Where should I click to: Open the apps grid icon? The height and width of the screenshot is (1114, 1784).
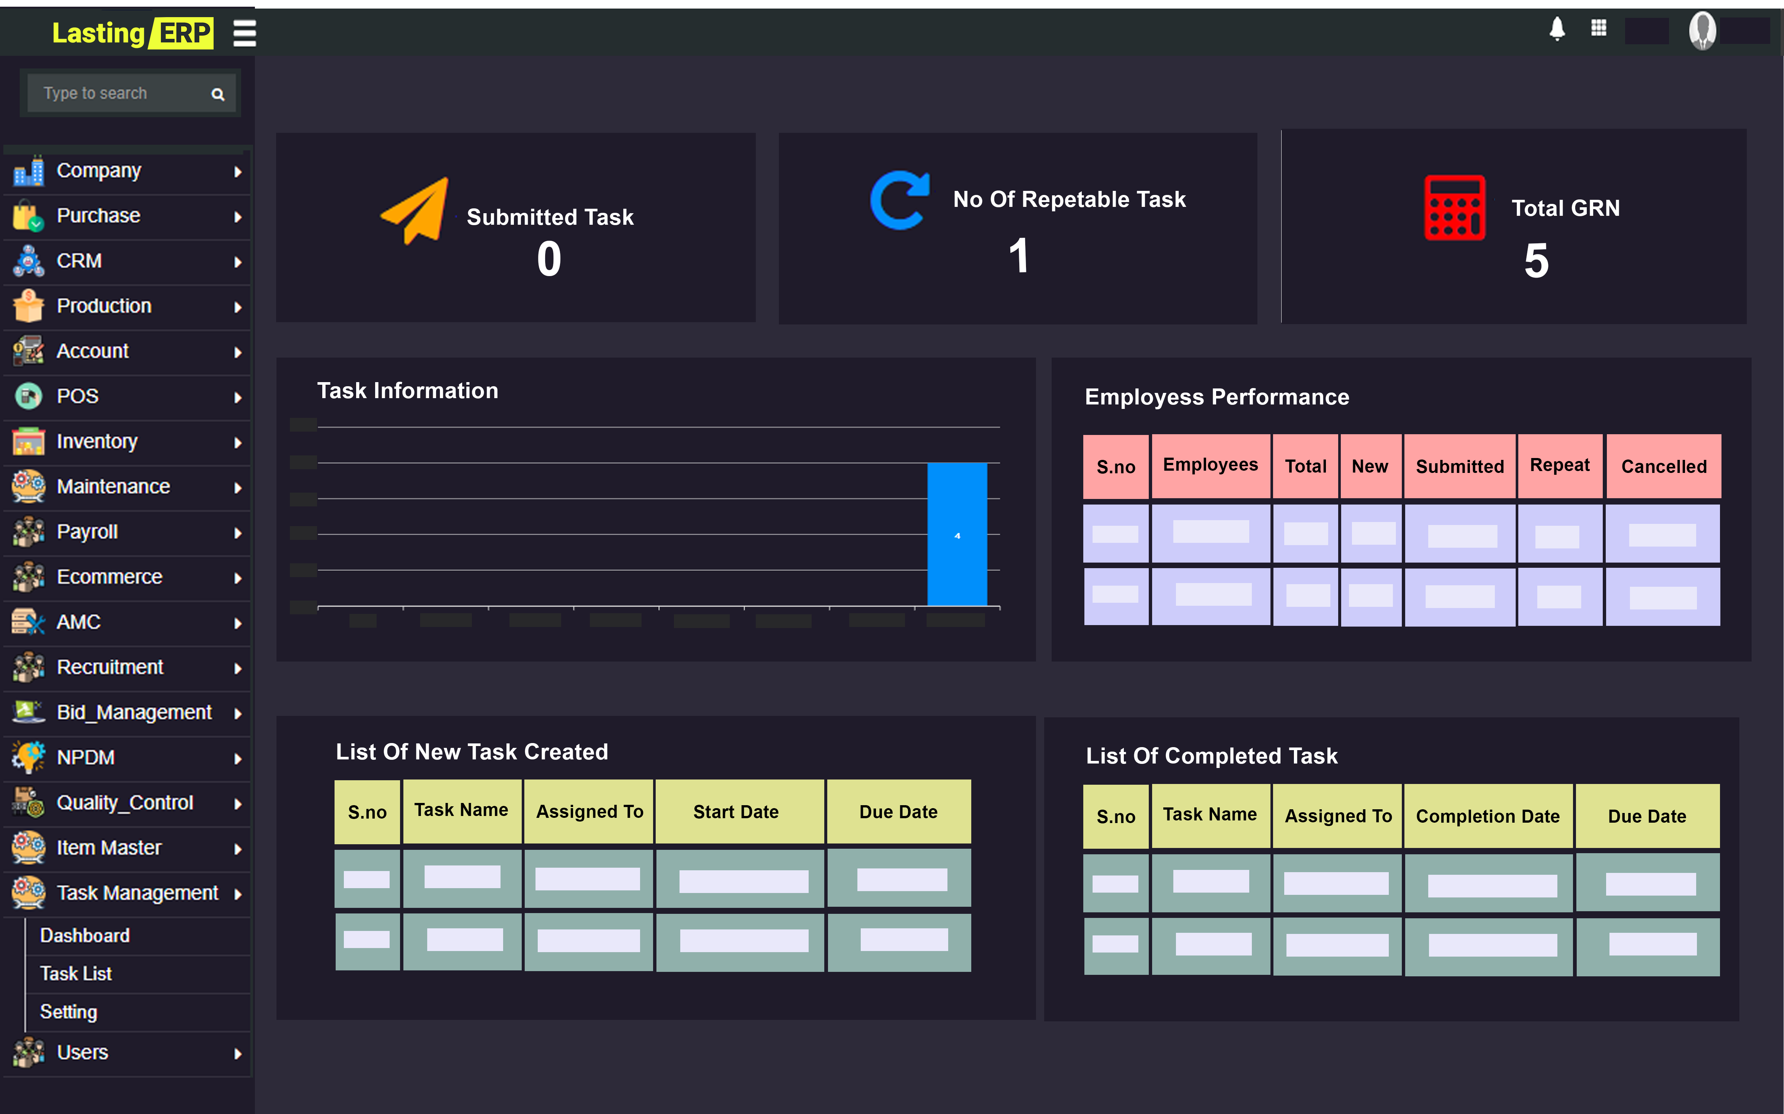(1598, 29)
